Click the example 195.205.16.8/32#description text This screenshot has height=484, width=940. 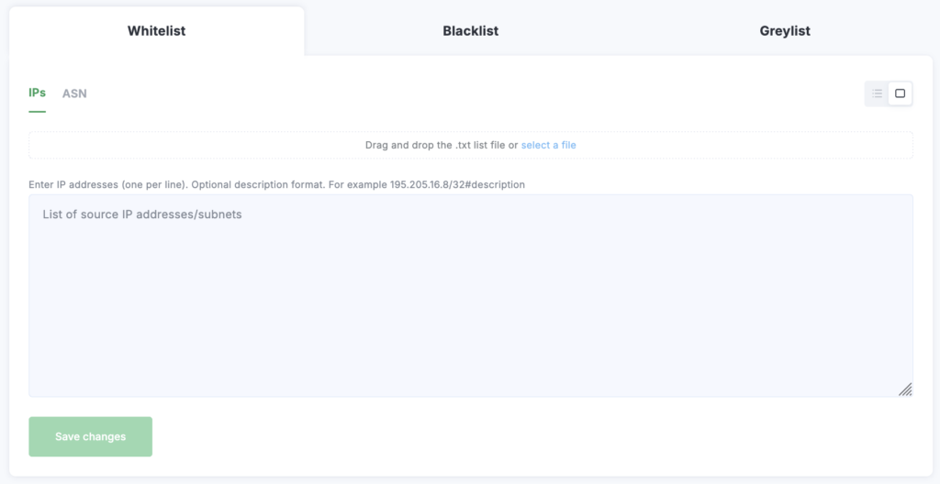coord(457,184)
